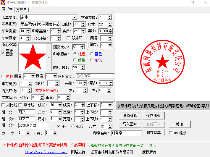Toggle the 平行线 checkbox

coord(20,105)
